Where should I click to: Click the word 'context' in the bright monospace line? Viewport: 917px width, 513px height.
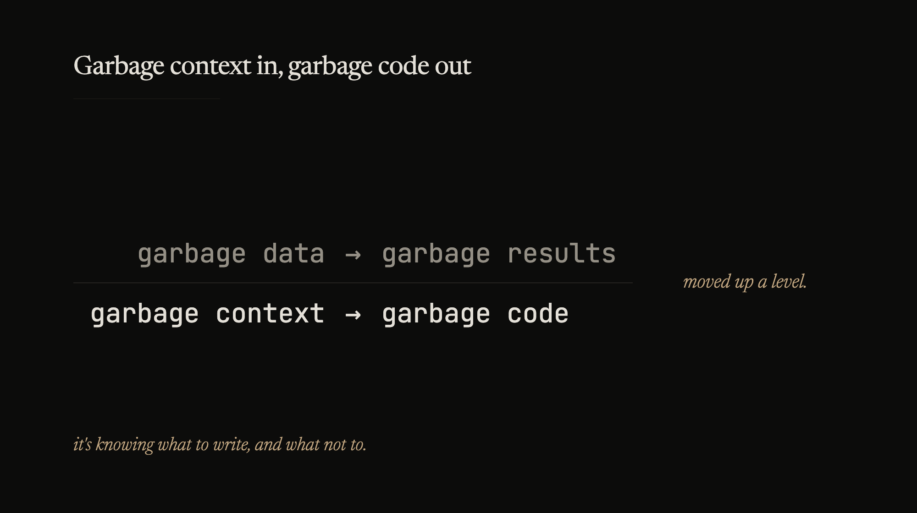click(270, 314)
